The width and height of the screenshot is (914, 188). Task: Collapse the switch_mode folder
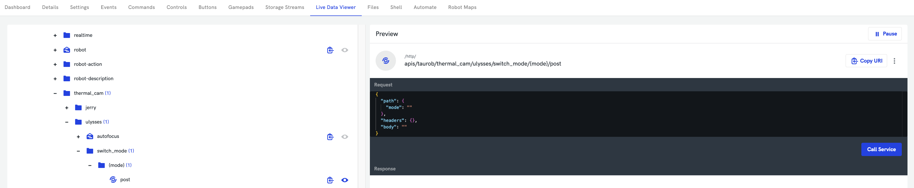pyautogui.click(x=78, y=151)
